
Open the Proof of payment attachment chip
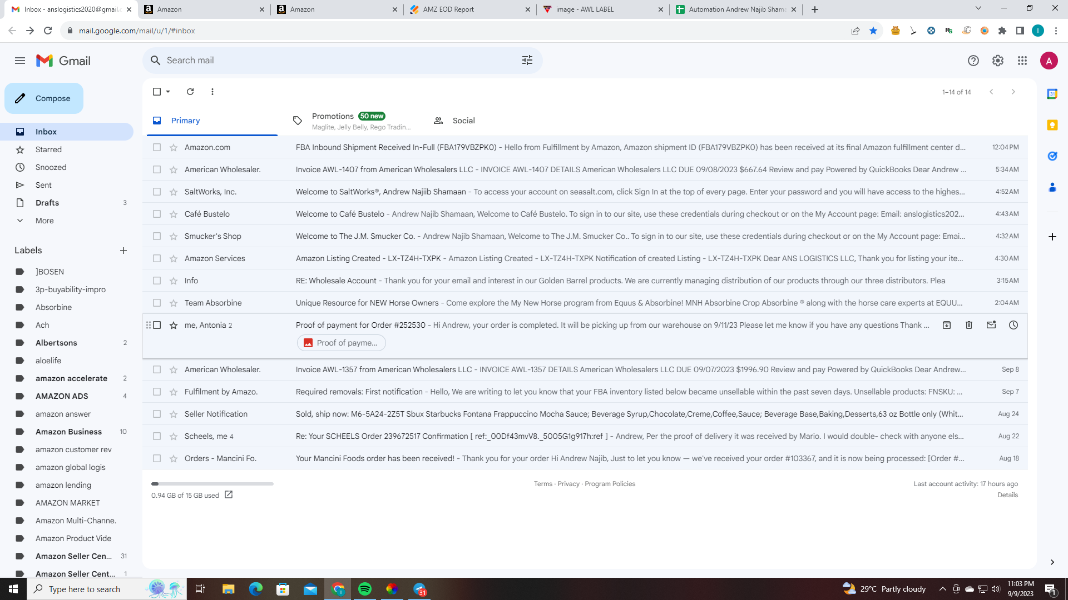pos(342,343)
